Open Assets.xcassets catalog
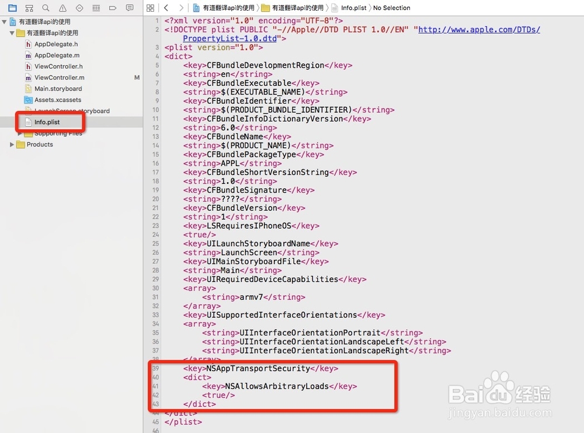Viewport: 584px width, 433px height. (x=58, y=100)
